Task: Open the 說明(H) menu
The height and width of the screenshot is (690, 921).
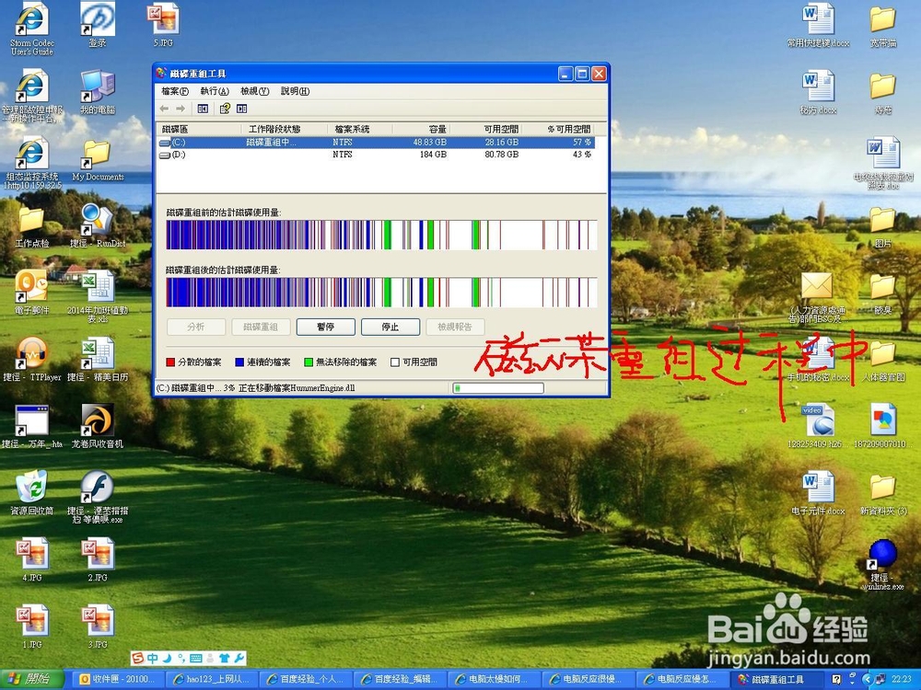Action: tap(295, 91)
